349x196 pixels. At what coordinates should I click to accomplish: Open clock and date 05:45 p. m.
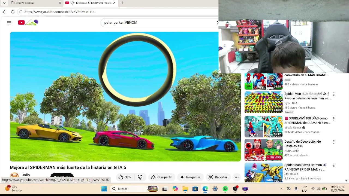tap(338, 189)
